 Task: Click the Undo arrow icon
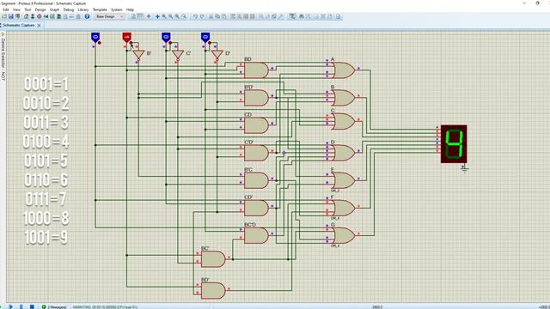coord(195,16)
